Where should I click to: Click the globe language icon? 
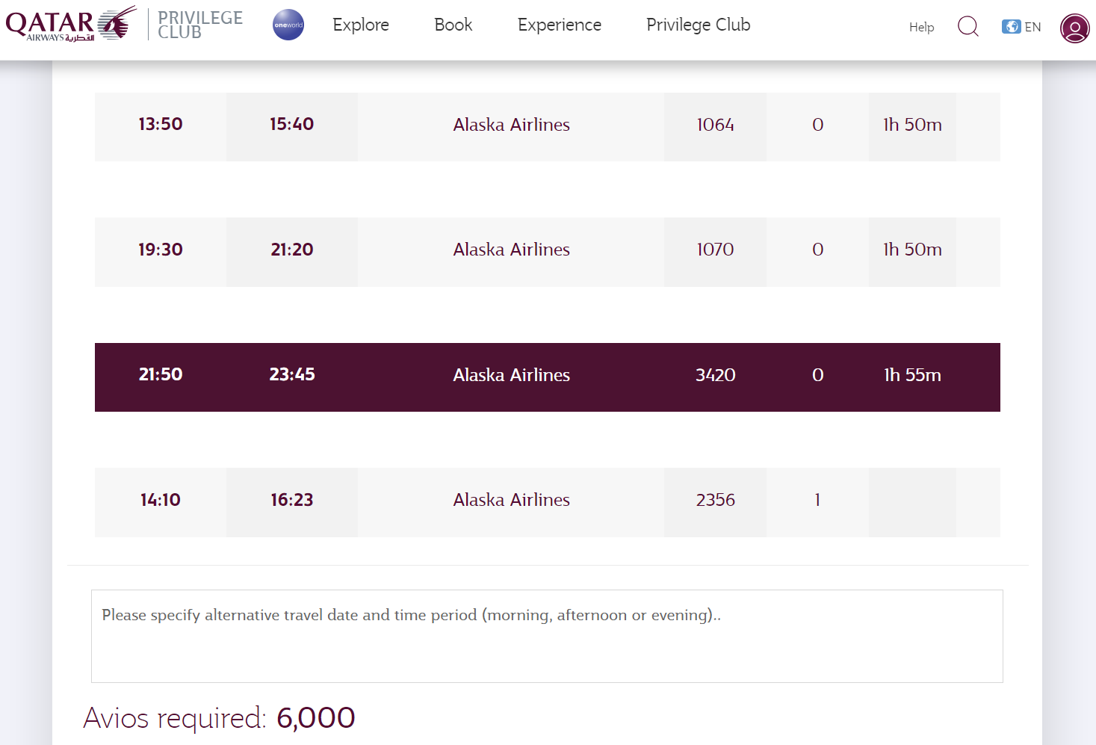click(x=1012, y=27)
